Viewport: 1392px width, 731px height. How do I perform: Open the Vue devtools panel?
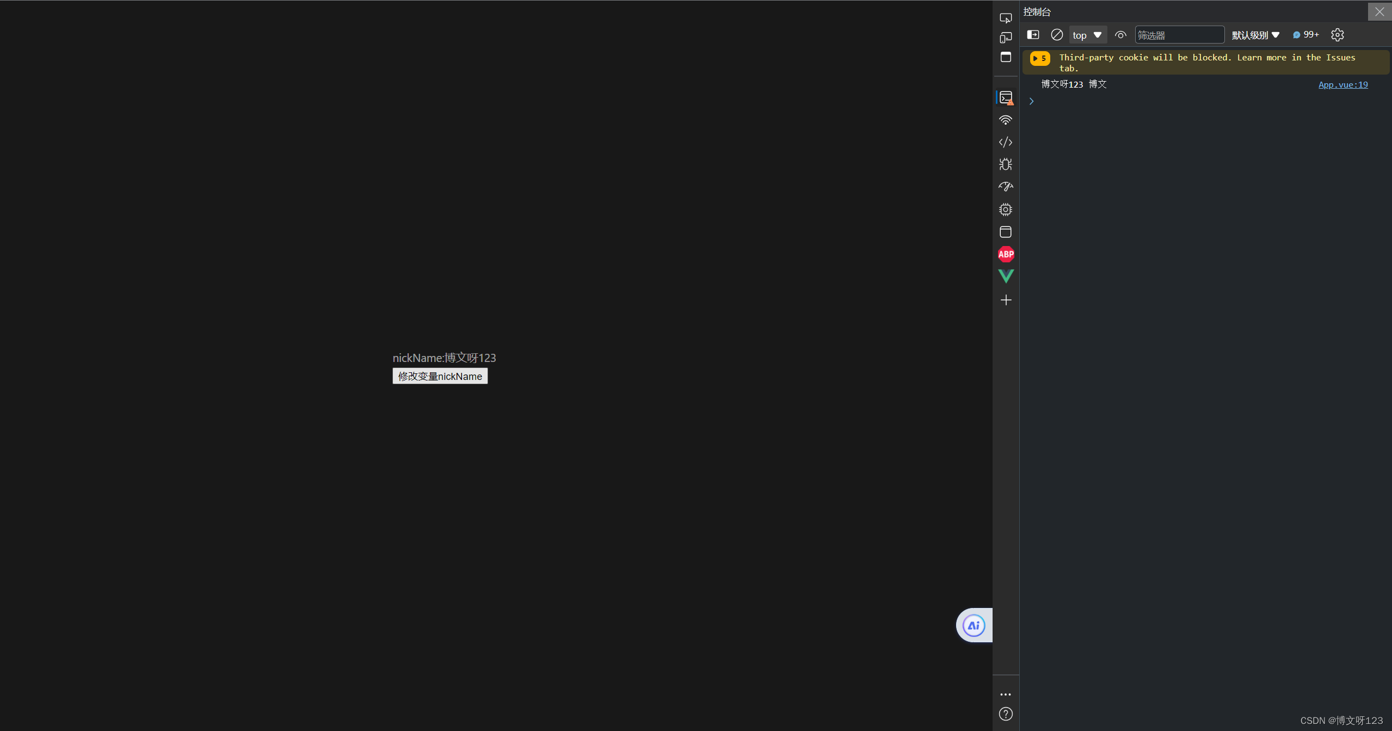click(x=1006, y=277)
